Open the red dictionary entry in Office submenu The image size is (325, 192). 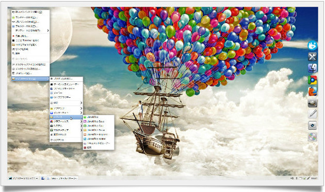pyautogui.click(x=99, y=148)
